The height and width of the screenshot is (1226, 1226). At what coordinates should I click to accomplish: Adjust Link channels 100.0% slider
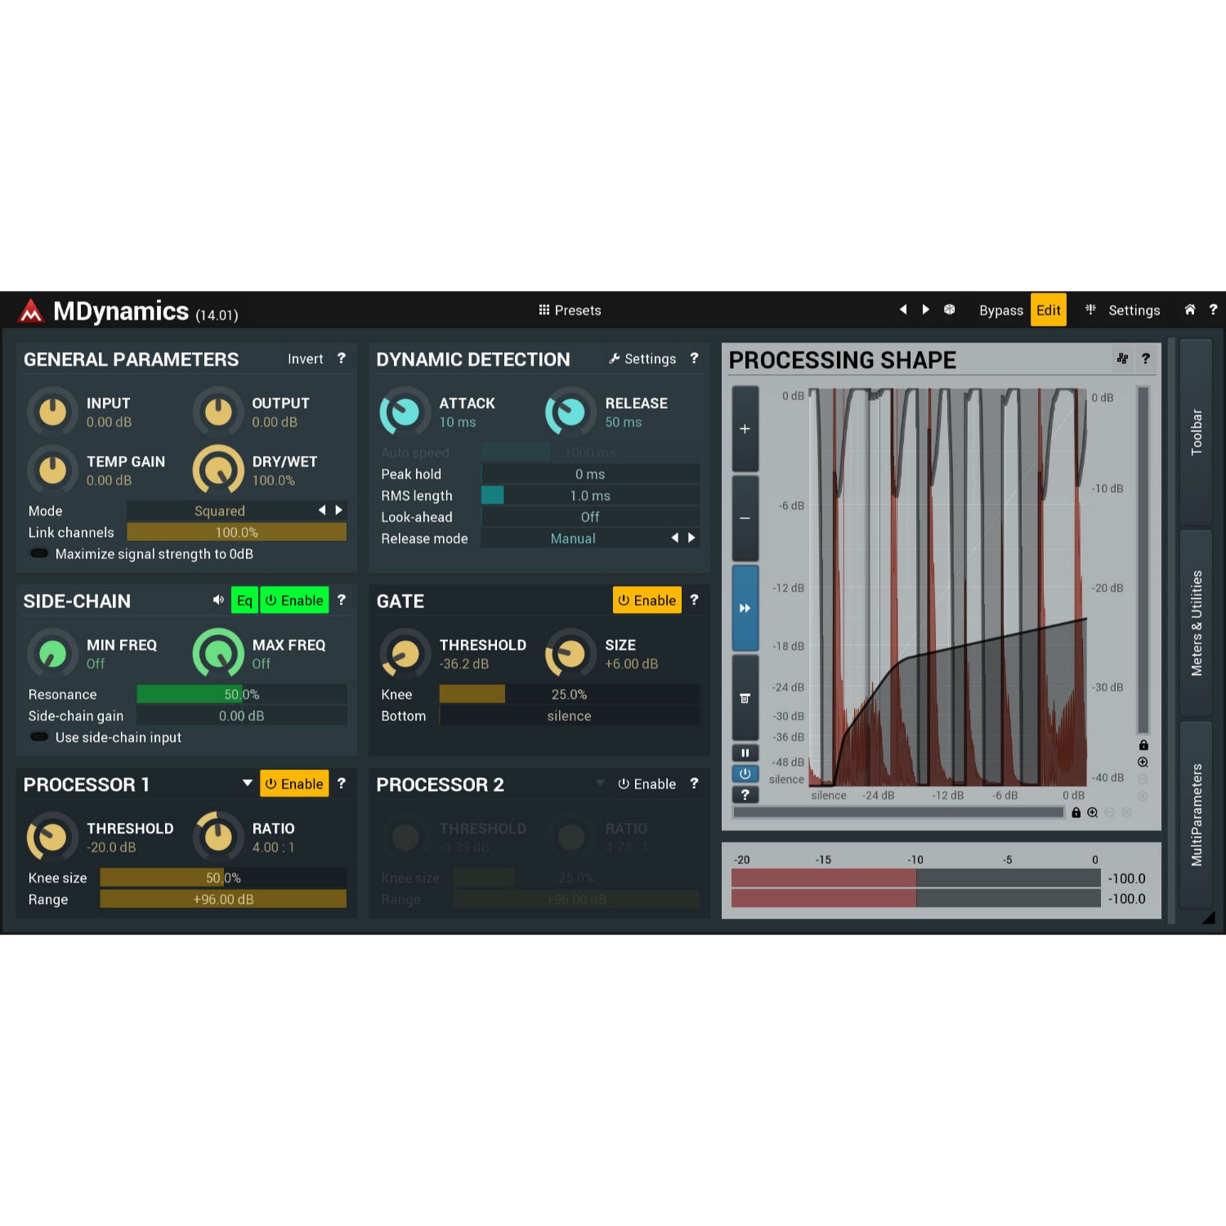[237, 532]
